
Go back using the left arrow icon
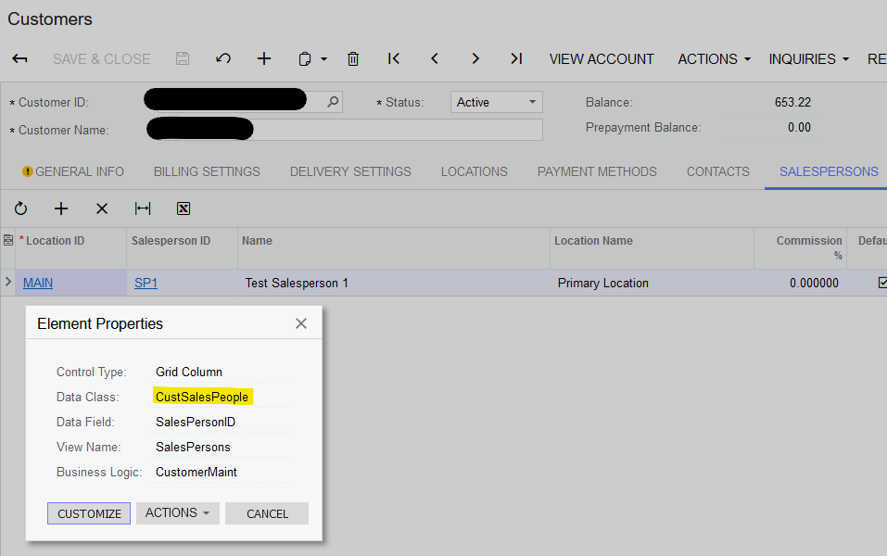(x=19, y=58)
